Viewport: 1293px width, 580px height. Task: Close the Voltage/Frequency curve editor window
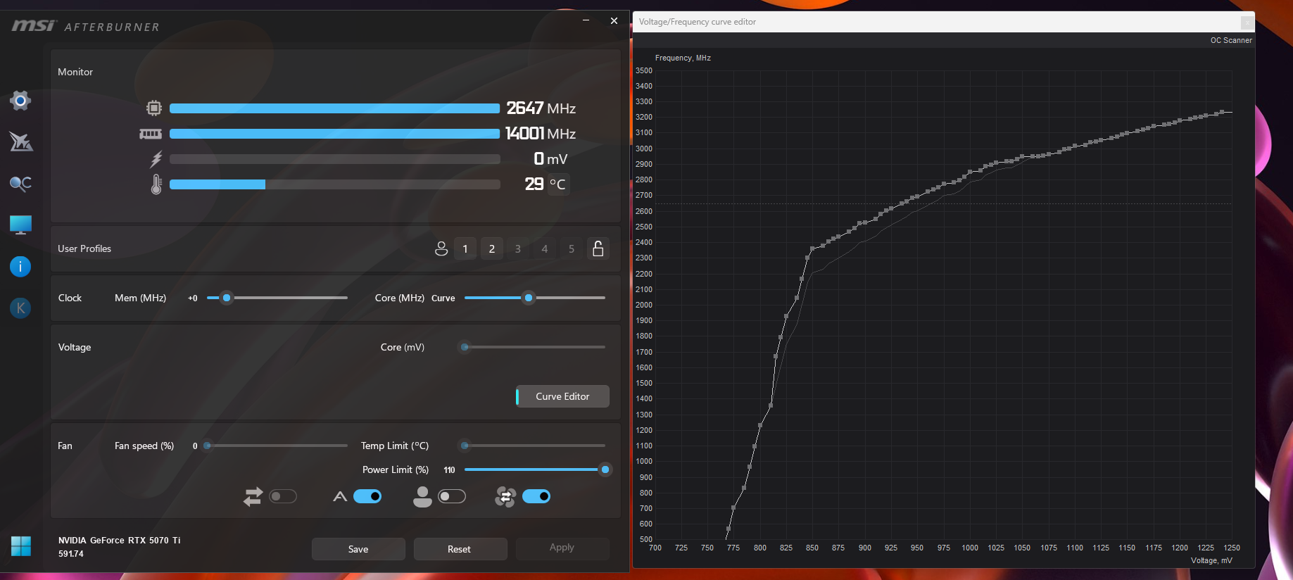click(1247, 22)
